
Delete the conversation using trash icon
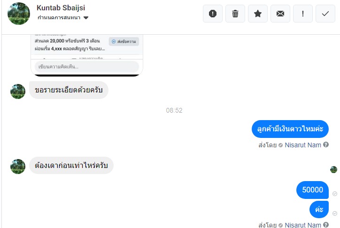pos(235,14)
